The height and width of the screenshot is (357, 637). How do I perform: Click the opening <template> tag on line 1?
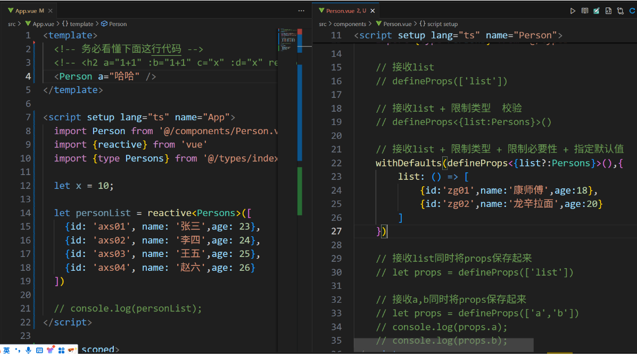70,35
